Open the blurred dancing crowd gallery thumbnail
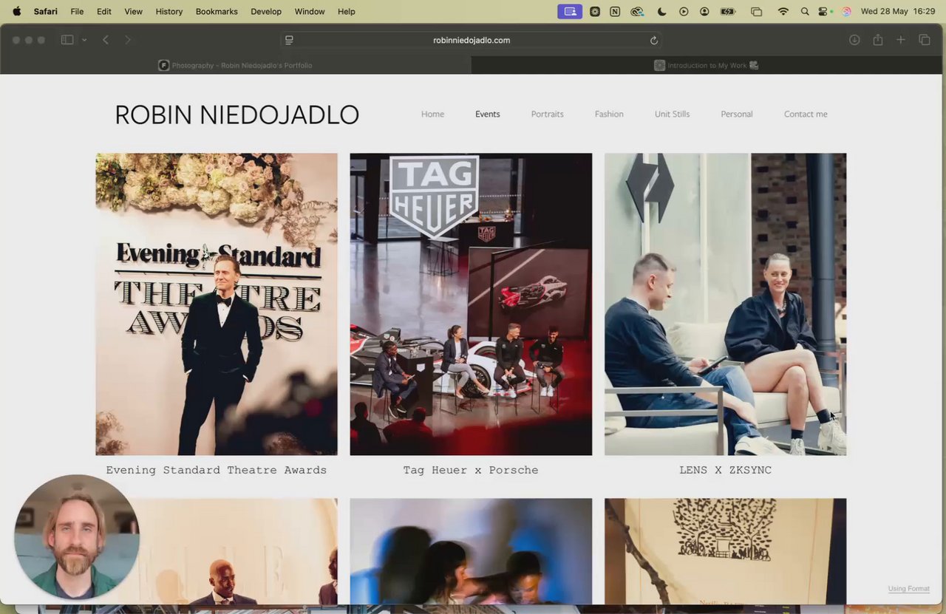This screenshot has width=946, height=614. click(x=471, y=551)
